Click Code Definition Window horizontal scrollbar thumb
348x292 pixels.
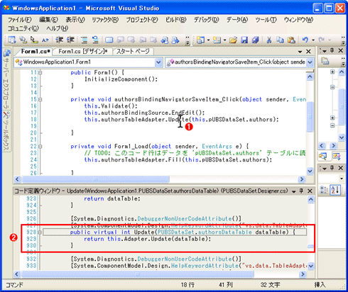click(x=138, y=274)
